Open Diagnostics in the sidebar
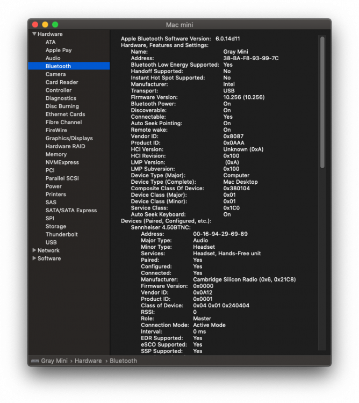 click(61, 98)
